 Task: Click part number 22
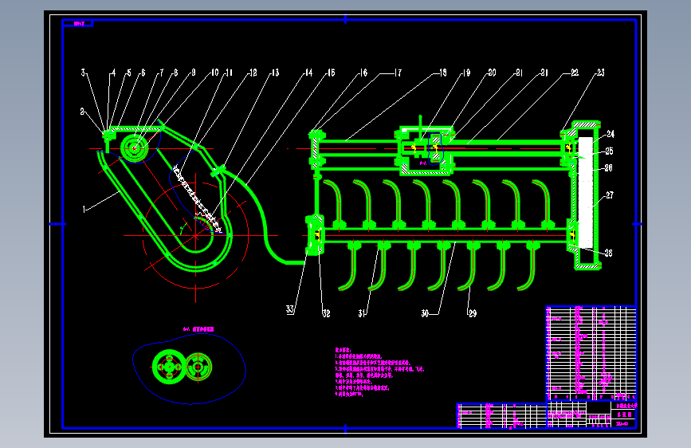pyautogui.click(x=575, y=73)
